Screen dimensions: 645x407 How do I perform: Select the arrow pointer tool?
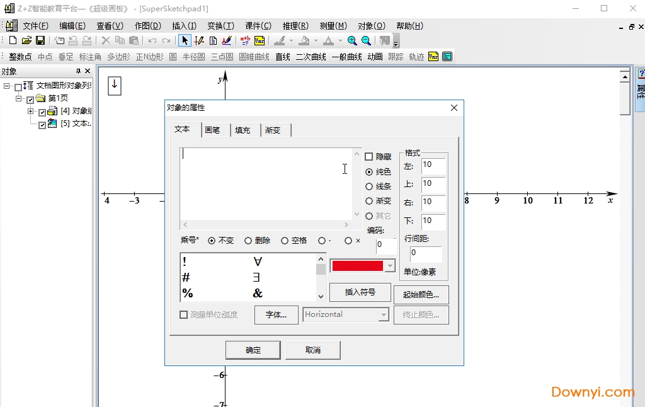pos(185,40)
